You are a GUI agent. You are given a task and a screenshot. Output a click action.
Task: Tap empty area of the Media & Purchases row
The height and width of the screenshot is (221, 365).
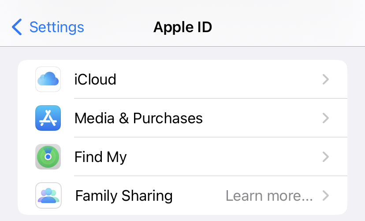(x=260, y=118)
